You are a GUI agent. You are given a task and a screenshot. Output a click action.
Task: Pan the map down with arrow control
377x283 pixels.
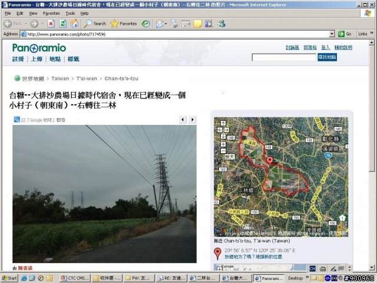pyautogui.click(x=223, y=136)
